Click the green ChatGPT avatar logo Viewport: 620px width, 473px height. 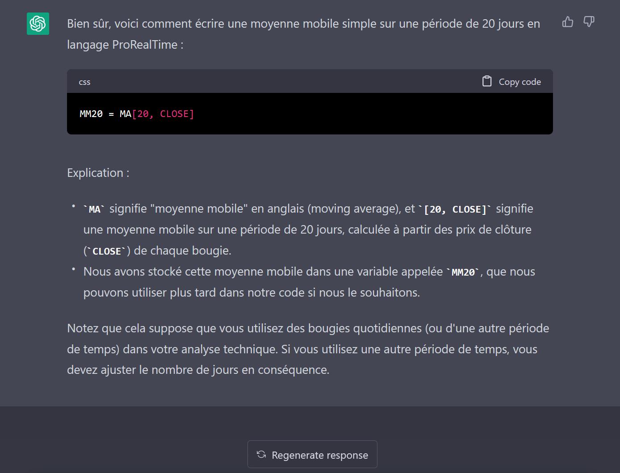38,24
